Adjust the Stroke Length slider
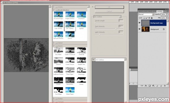Image resolution: width=170 pixels, height=103 pixels. 95,23
